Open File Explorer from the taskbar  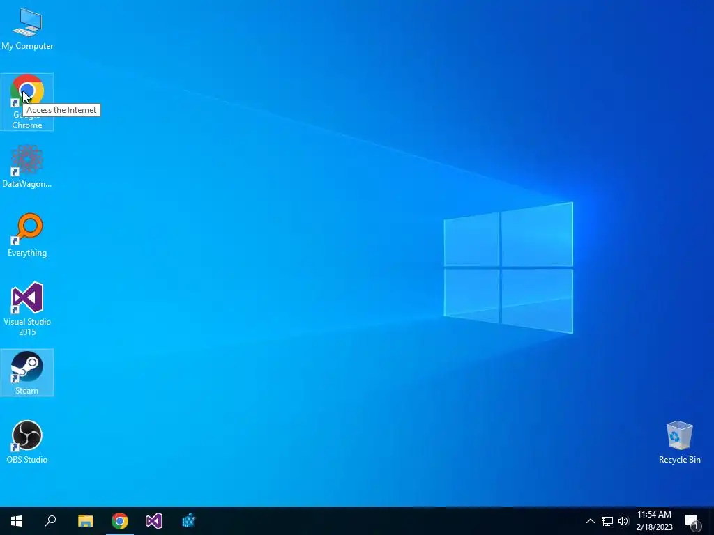[85, 521]
